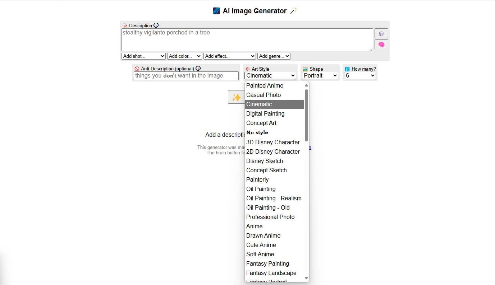The width and height of the screenshot is (495, 285).
Task: Click the blue logo icon before title
Action: pyautogui.click(x=216, y=11)
